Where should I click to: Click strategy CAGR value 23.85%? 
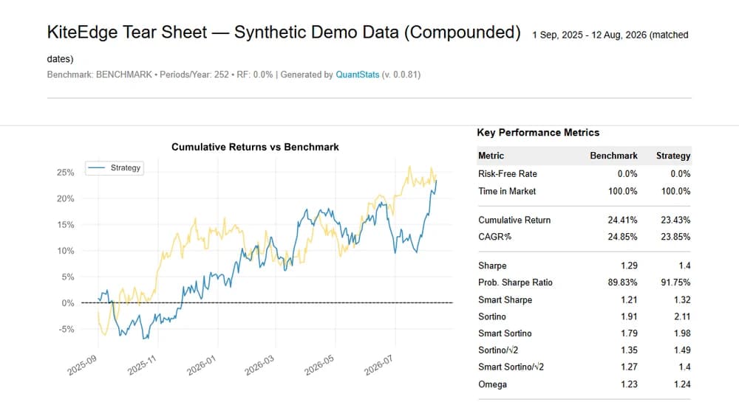[675, 237]
